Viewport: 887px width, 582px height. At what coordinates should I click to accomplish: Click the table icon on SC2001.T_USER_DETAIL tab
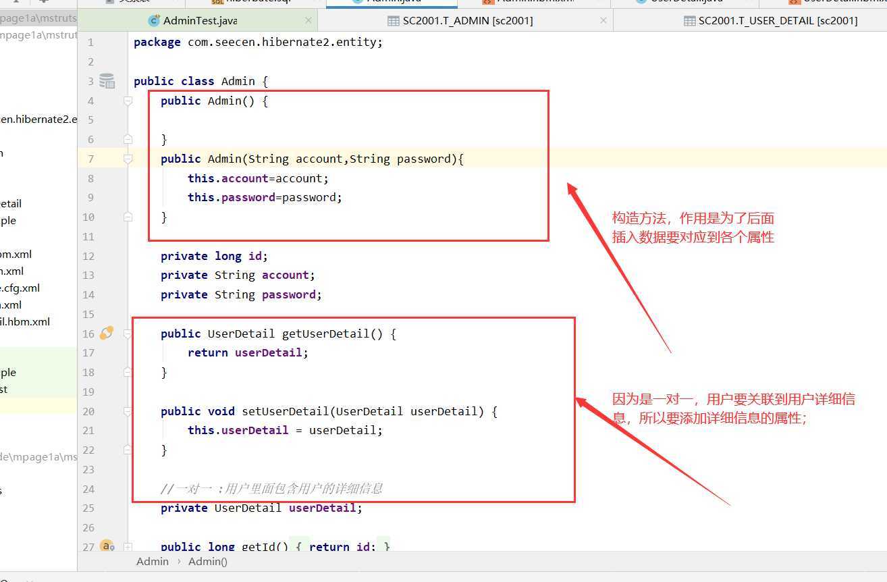click(689, 20)
